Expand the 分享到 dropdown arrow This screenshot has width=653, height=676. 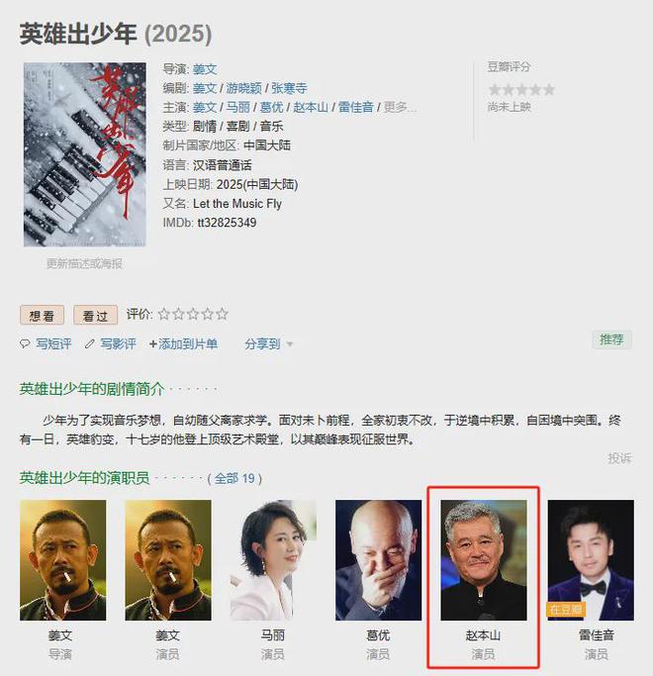(x=290, y=344)
